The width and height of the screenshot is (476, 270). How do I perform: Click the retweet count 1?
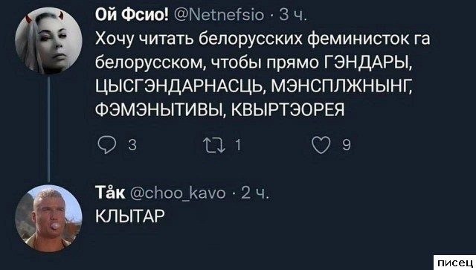(x=238, y=145)
